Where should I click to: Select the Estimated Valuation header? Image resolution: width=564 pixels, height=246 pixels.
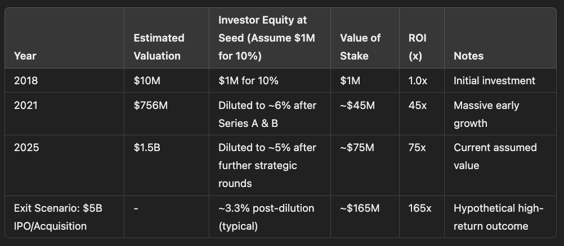[159, 47]
